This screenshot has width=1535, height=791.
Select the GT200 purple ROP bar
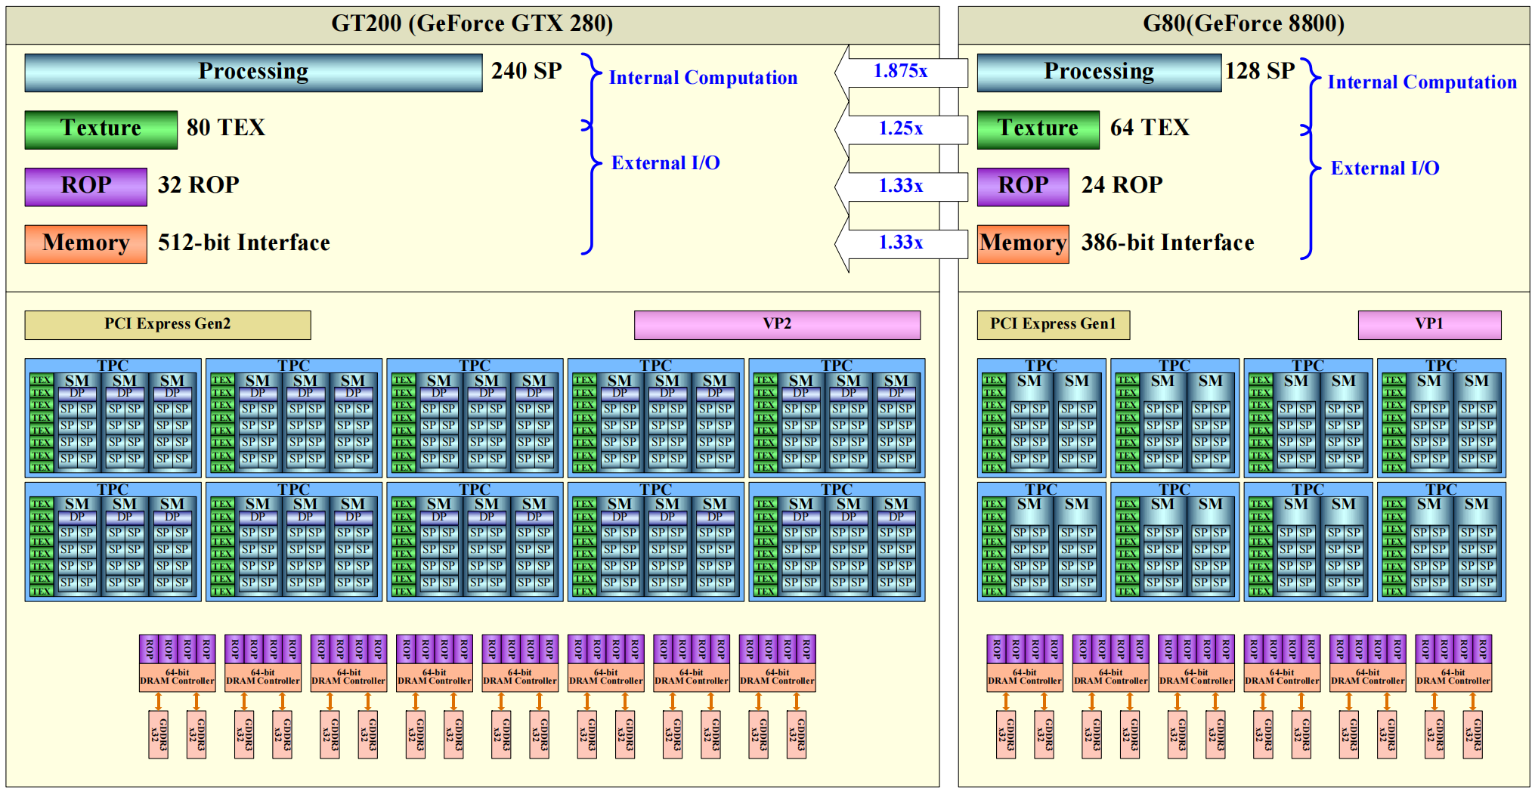click(86, 187)
